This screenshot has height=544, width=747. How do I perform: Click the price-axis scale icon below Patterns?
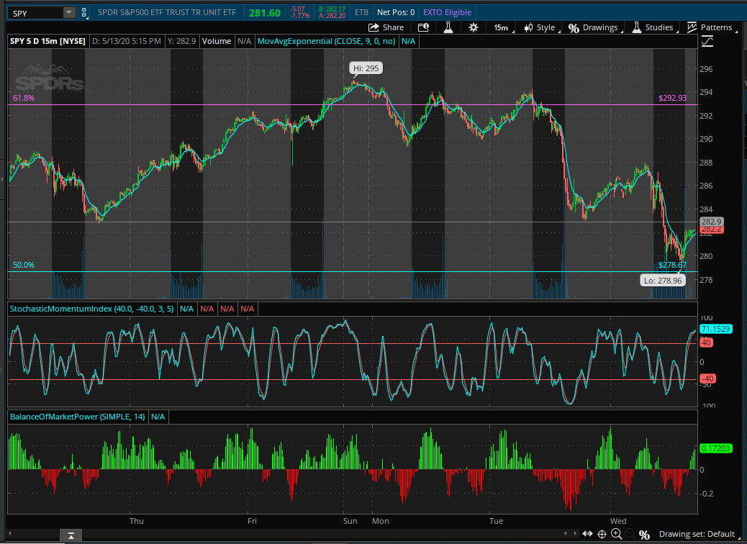[707, 42]
